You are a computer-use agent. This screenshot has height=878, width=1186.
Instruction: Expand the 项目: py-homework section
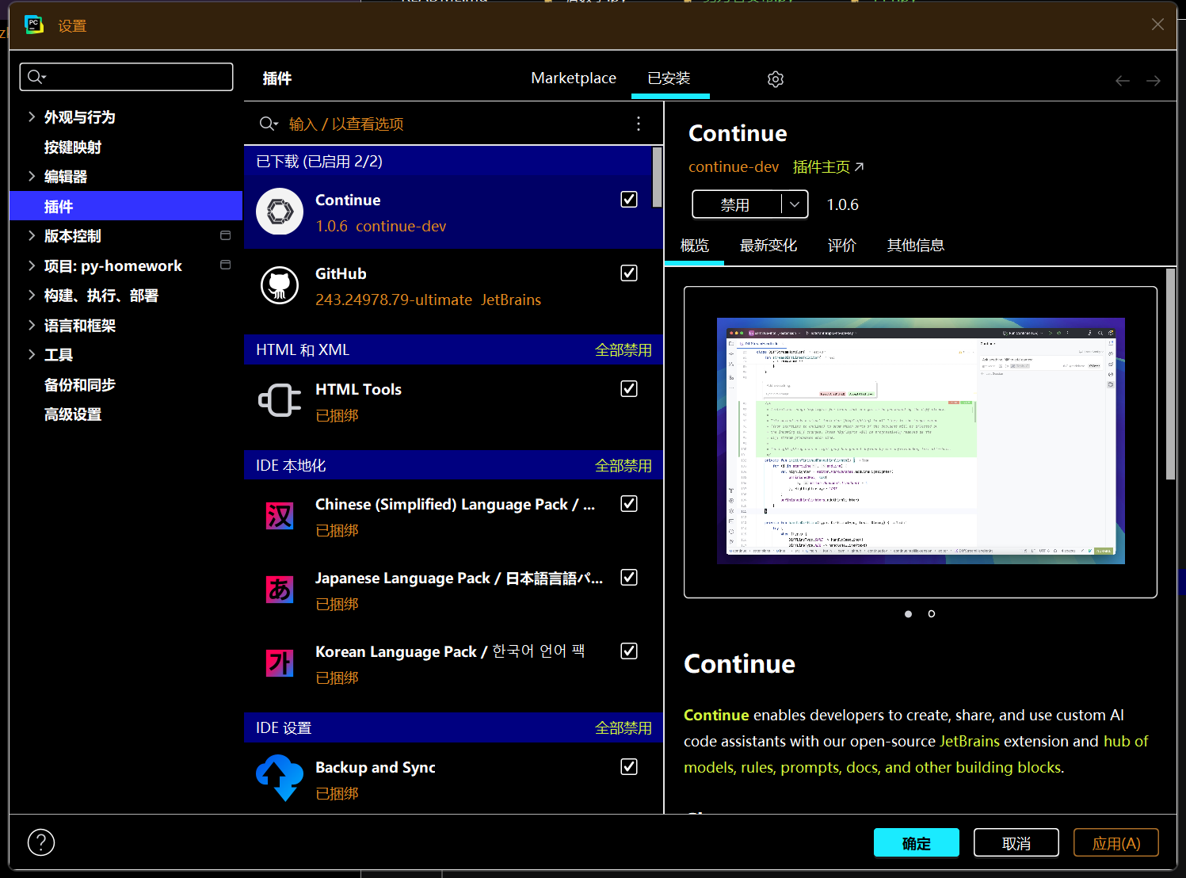32,265
